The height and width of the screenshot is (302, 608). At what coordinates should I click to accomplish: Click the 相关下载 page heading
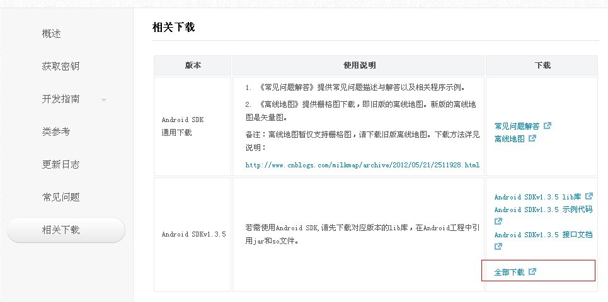(173, 27)
